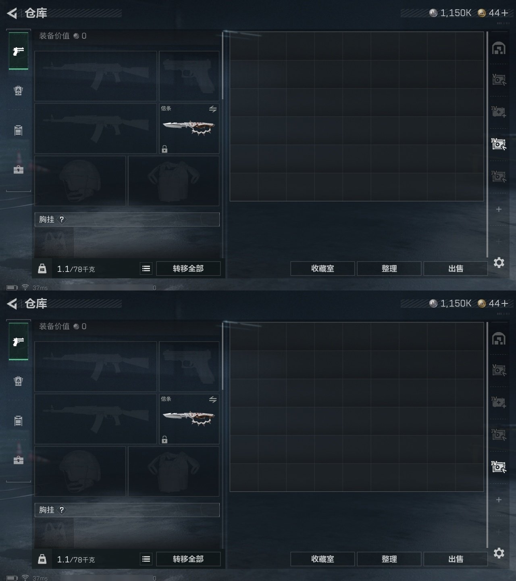Open 收藏室 in the upper screen
Viewport: 516px width, 581px height.
point(322,268)
